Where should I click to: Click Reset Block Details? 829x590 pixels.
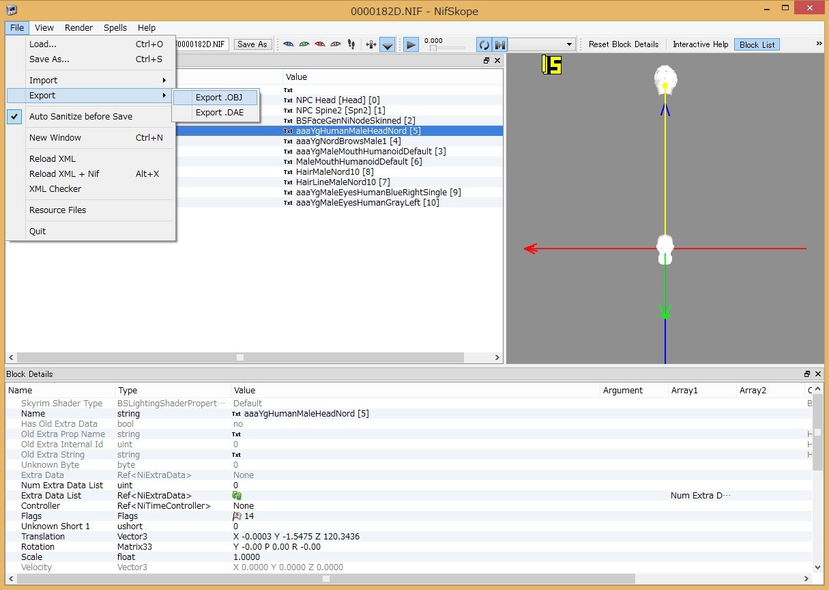tap(624, 44)
